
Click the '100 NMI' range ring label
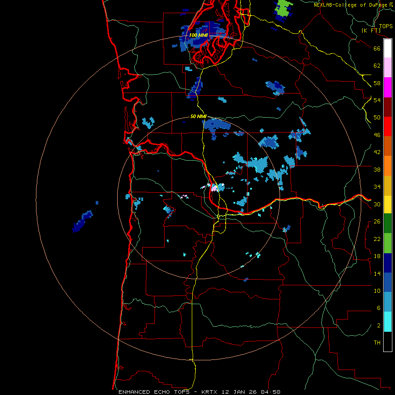point(198,35)
